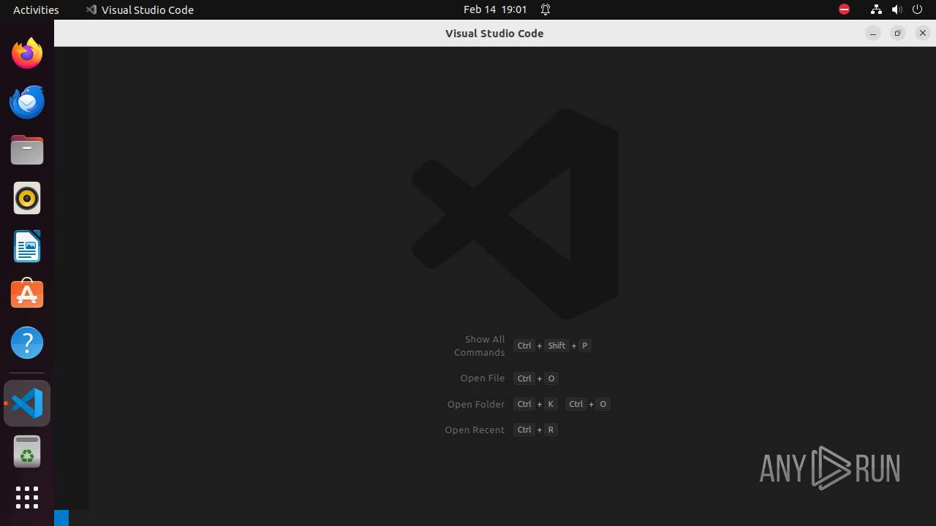This screenshot has height=526, width=936.
Task: Click the notification bell icon in top bar
Action: coord(546,9)
